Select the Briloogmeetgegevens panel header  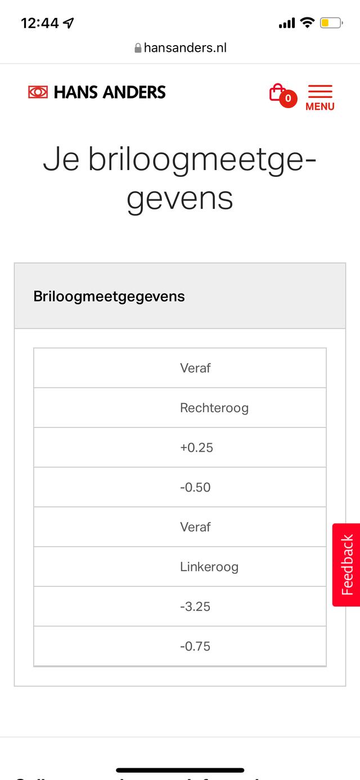180,296
